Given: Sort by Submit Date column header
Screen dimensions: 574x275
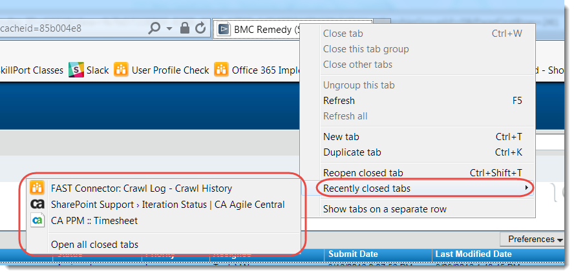Looking at the screenshot, I should (x=353, y=254).
